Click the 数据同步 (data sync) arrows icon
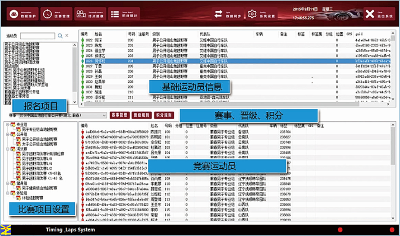The image size is (400, 236). click(218, 14)
